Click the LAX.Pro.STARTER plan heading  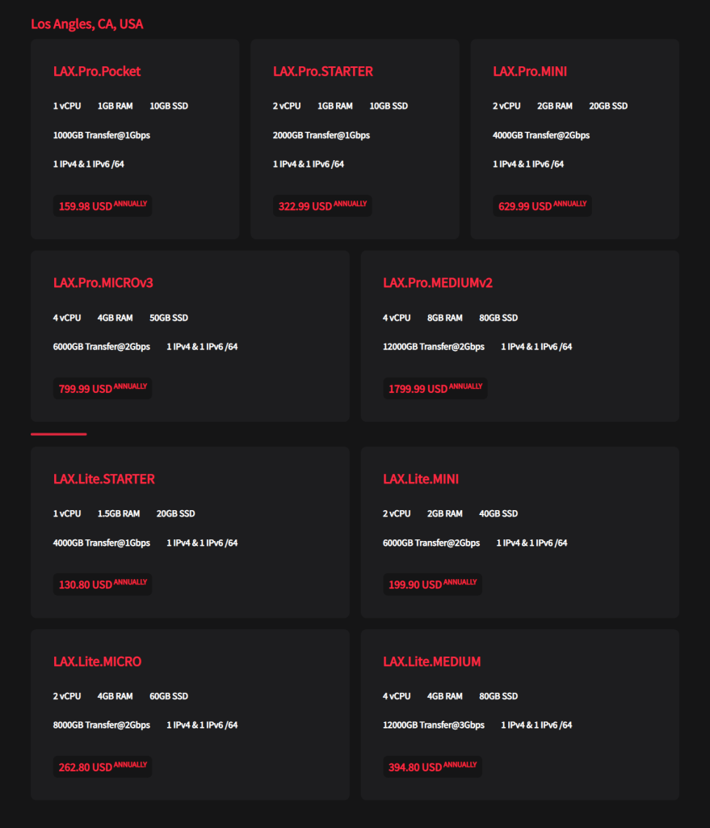323,71
